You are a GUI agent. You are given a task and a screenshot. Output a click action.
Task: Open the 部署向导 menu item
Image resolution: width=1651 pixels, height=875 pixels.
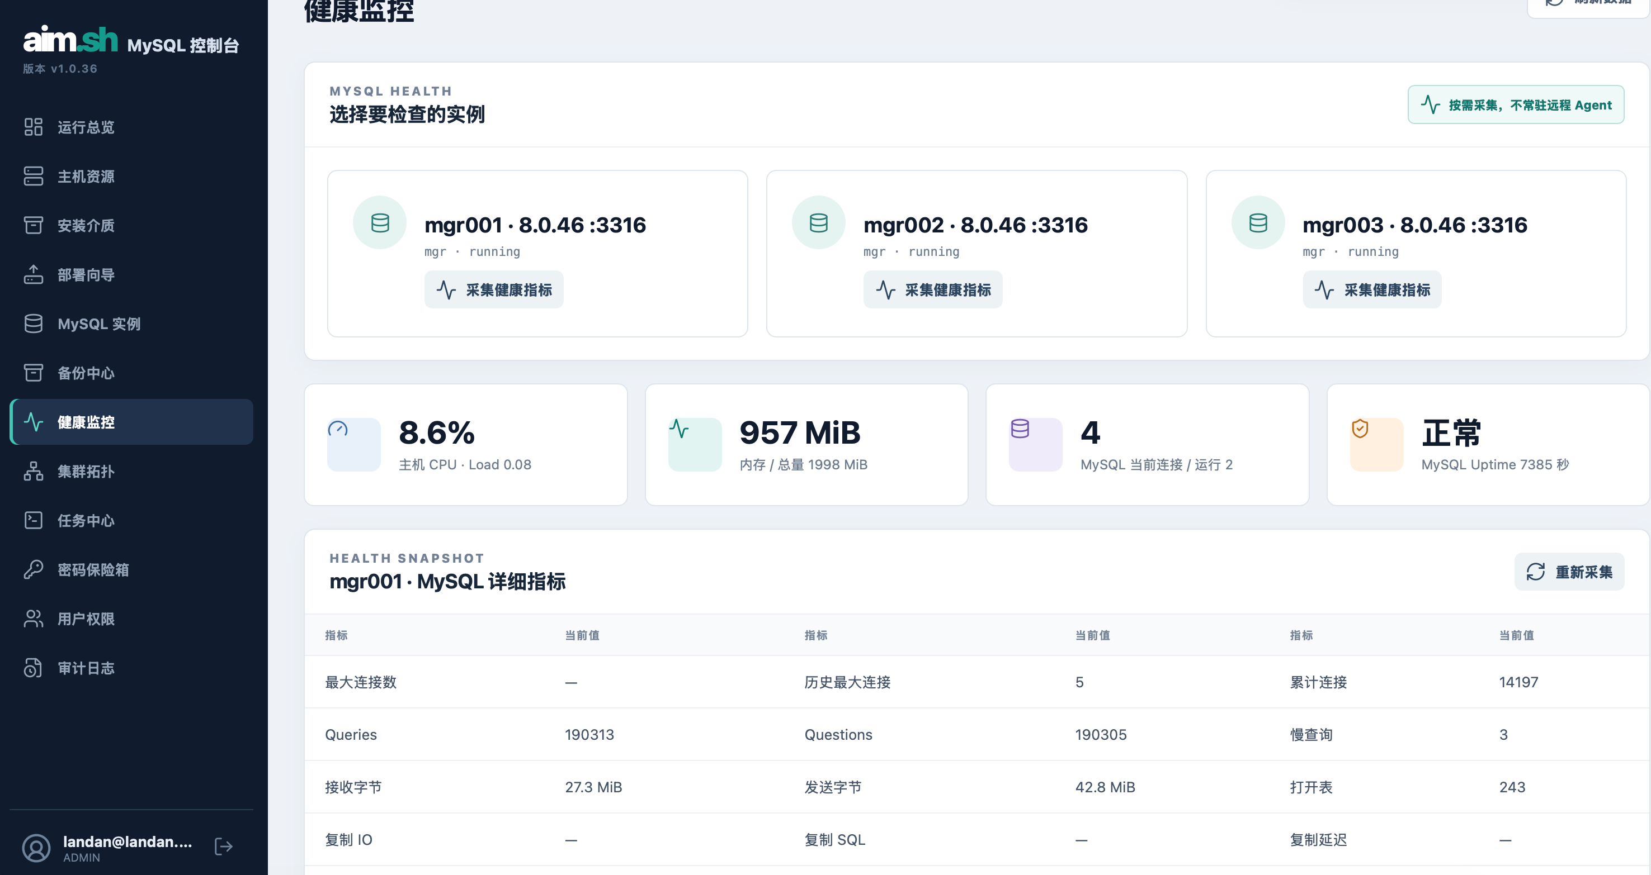(131, 274)
